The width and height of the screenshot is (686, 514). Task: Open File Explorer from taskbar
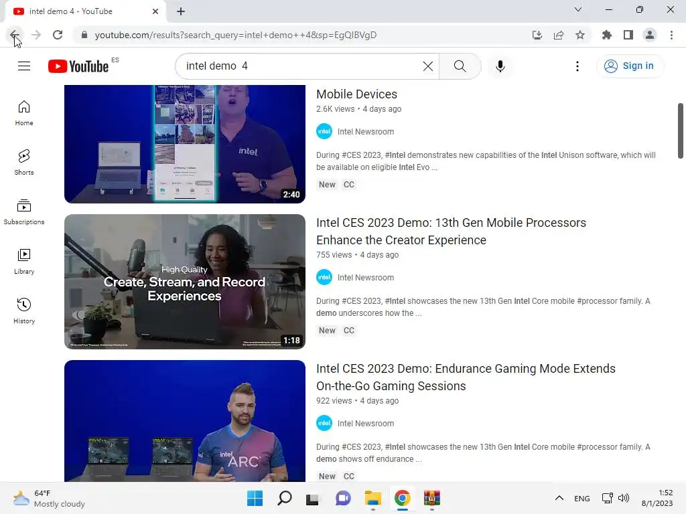[372, 498]
